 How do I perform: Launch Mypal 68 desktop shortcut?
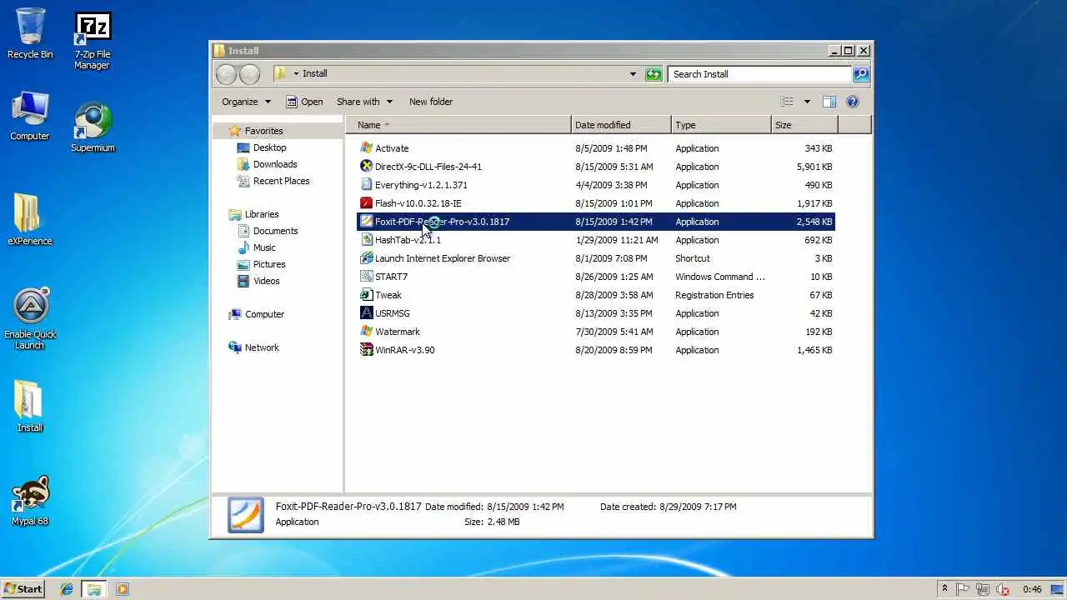30,501
